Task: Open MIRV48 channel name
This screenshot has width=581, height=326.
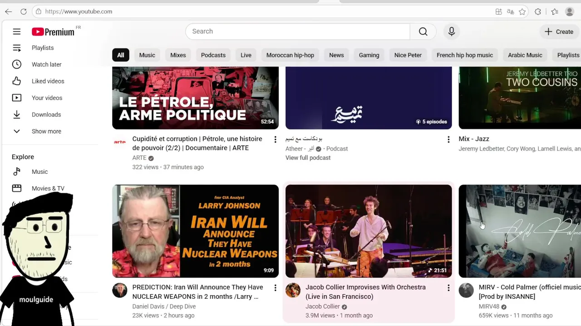Action: tap(489, 307)
